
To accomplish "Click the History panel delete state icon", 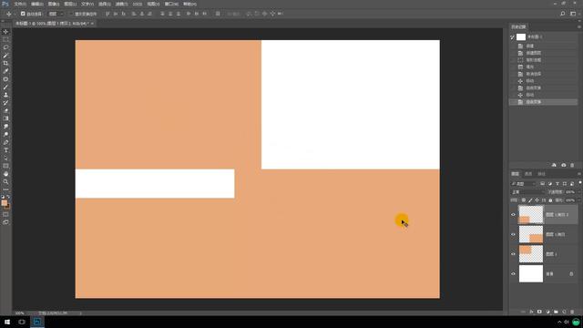I will [x=572, y=165].
